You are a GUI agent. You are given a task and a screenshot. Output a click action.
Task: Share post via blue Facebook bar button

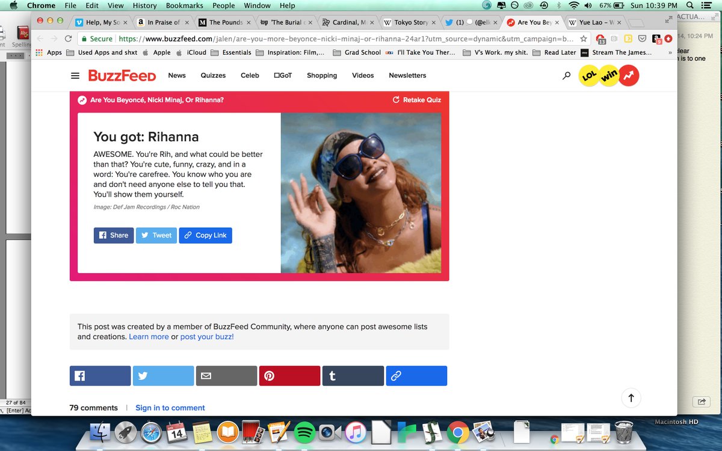100,376
